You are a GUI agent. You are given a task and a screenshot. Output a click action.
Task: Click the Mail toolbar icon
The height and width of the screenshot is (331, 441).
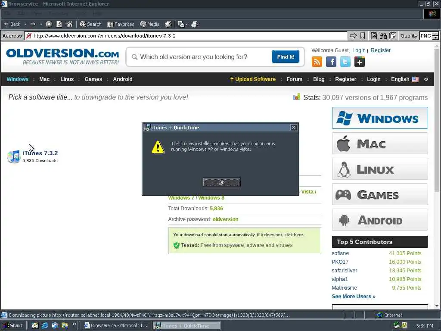[x=181, y=24]
